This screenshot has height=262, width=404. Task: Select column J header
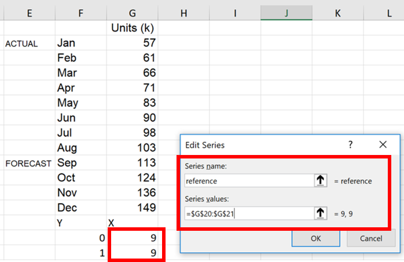pos(287,13)
